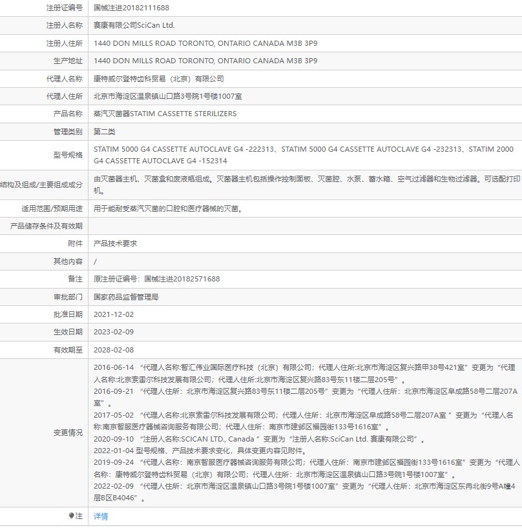Click the bulb icon beside 注
This screenshot has height=530, width=522.
[71, 516]
